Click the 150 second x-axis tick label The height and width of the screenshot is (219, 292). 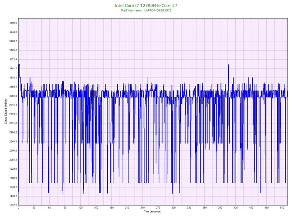pyautogui.click(x=96, y=208)
